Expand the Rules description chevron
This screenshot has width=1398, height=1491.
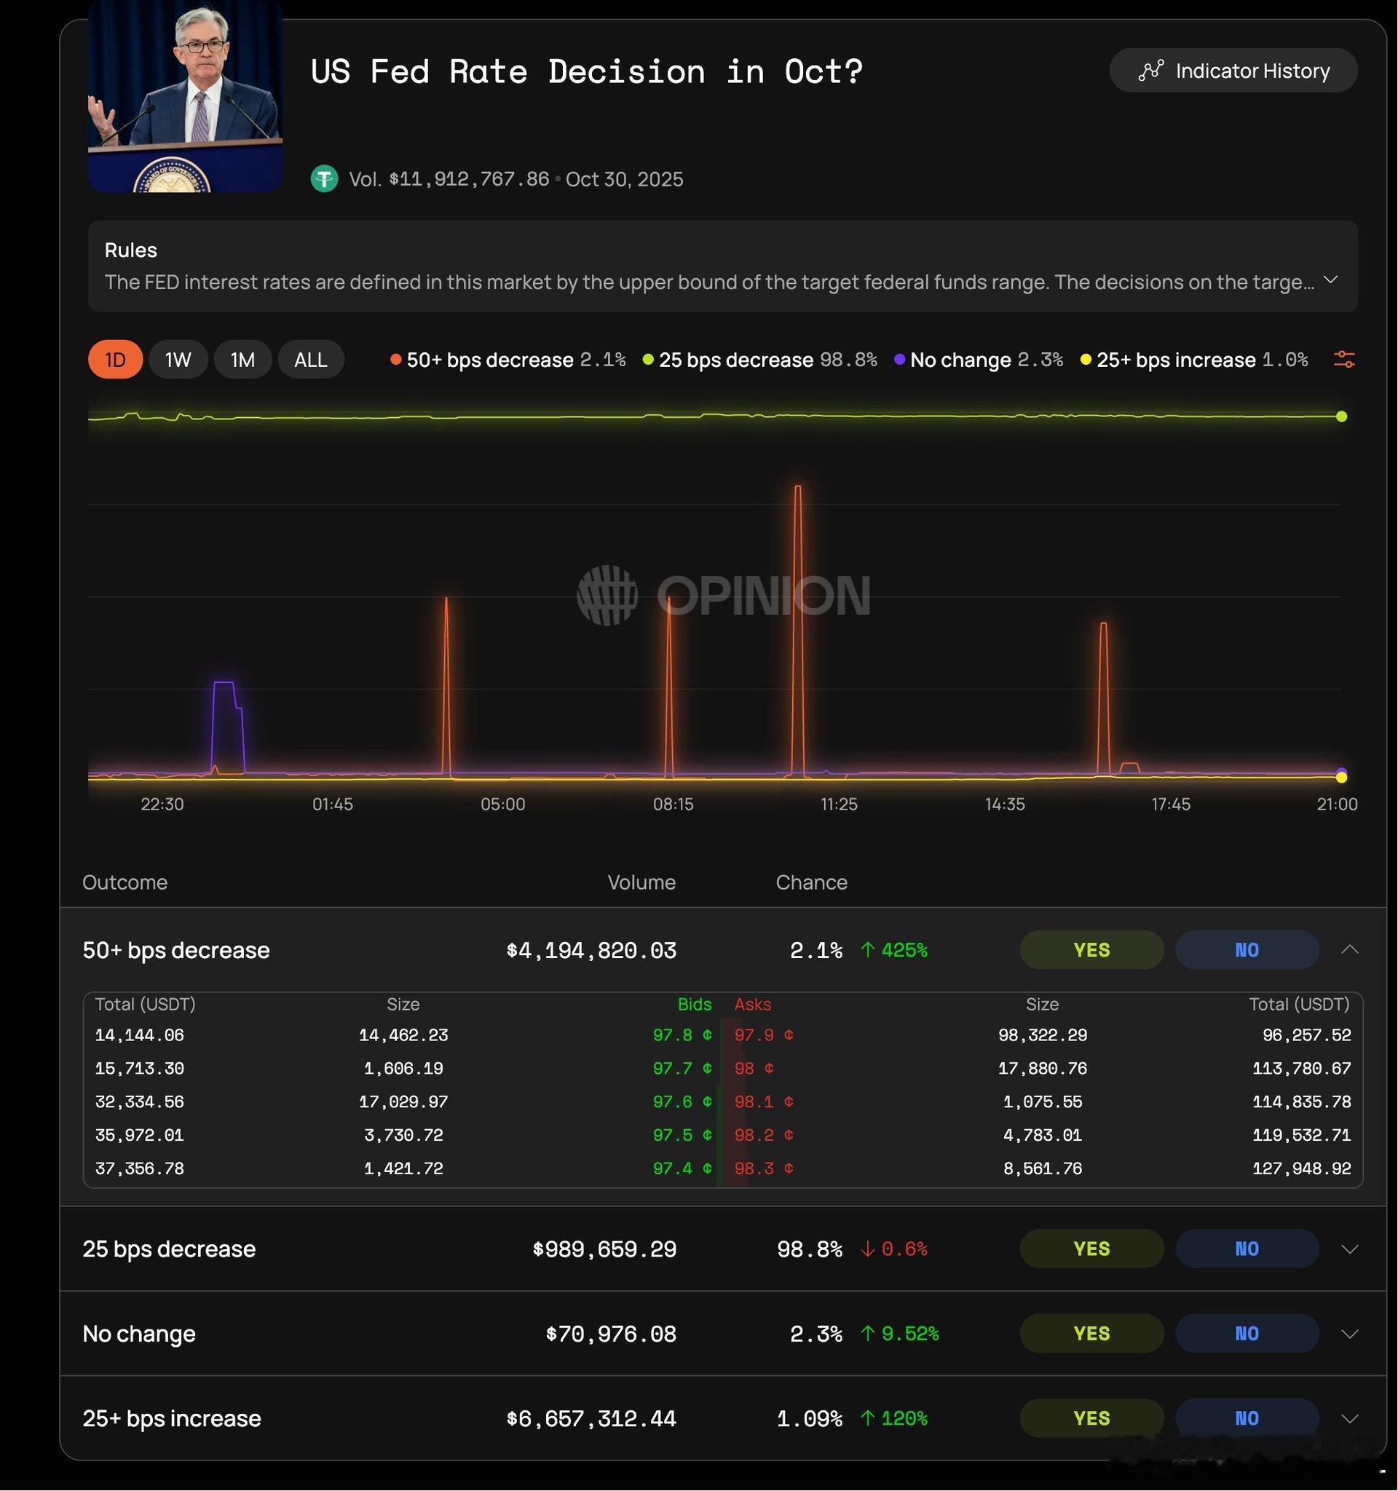tap(1330, 280)
